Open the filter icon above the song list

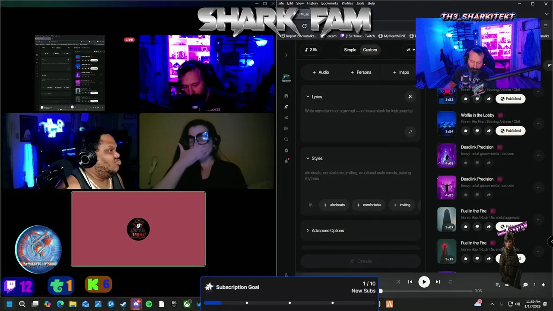[x=549, y=66]
